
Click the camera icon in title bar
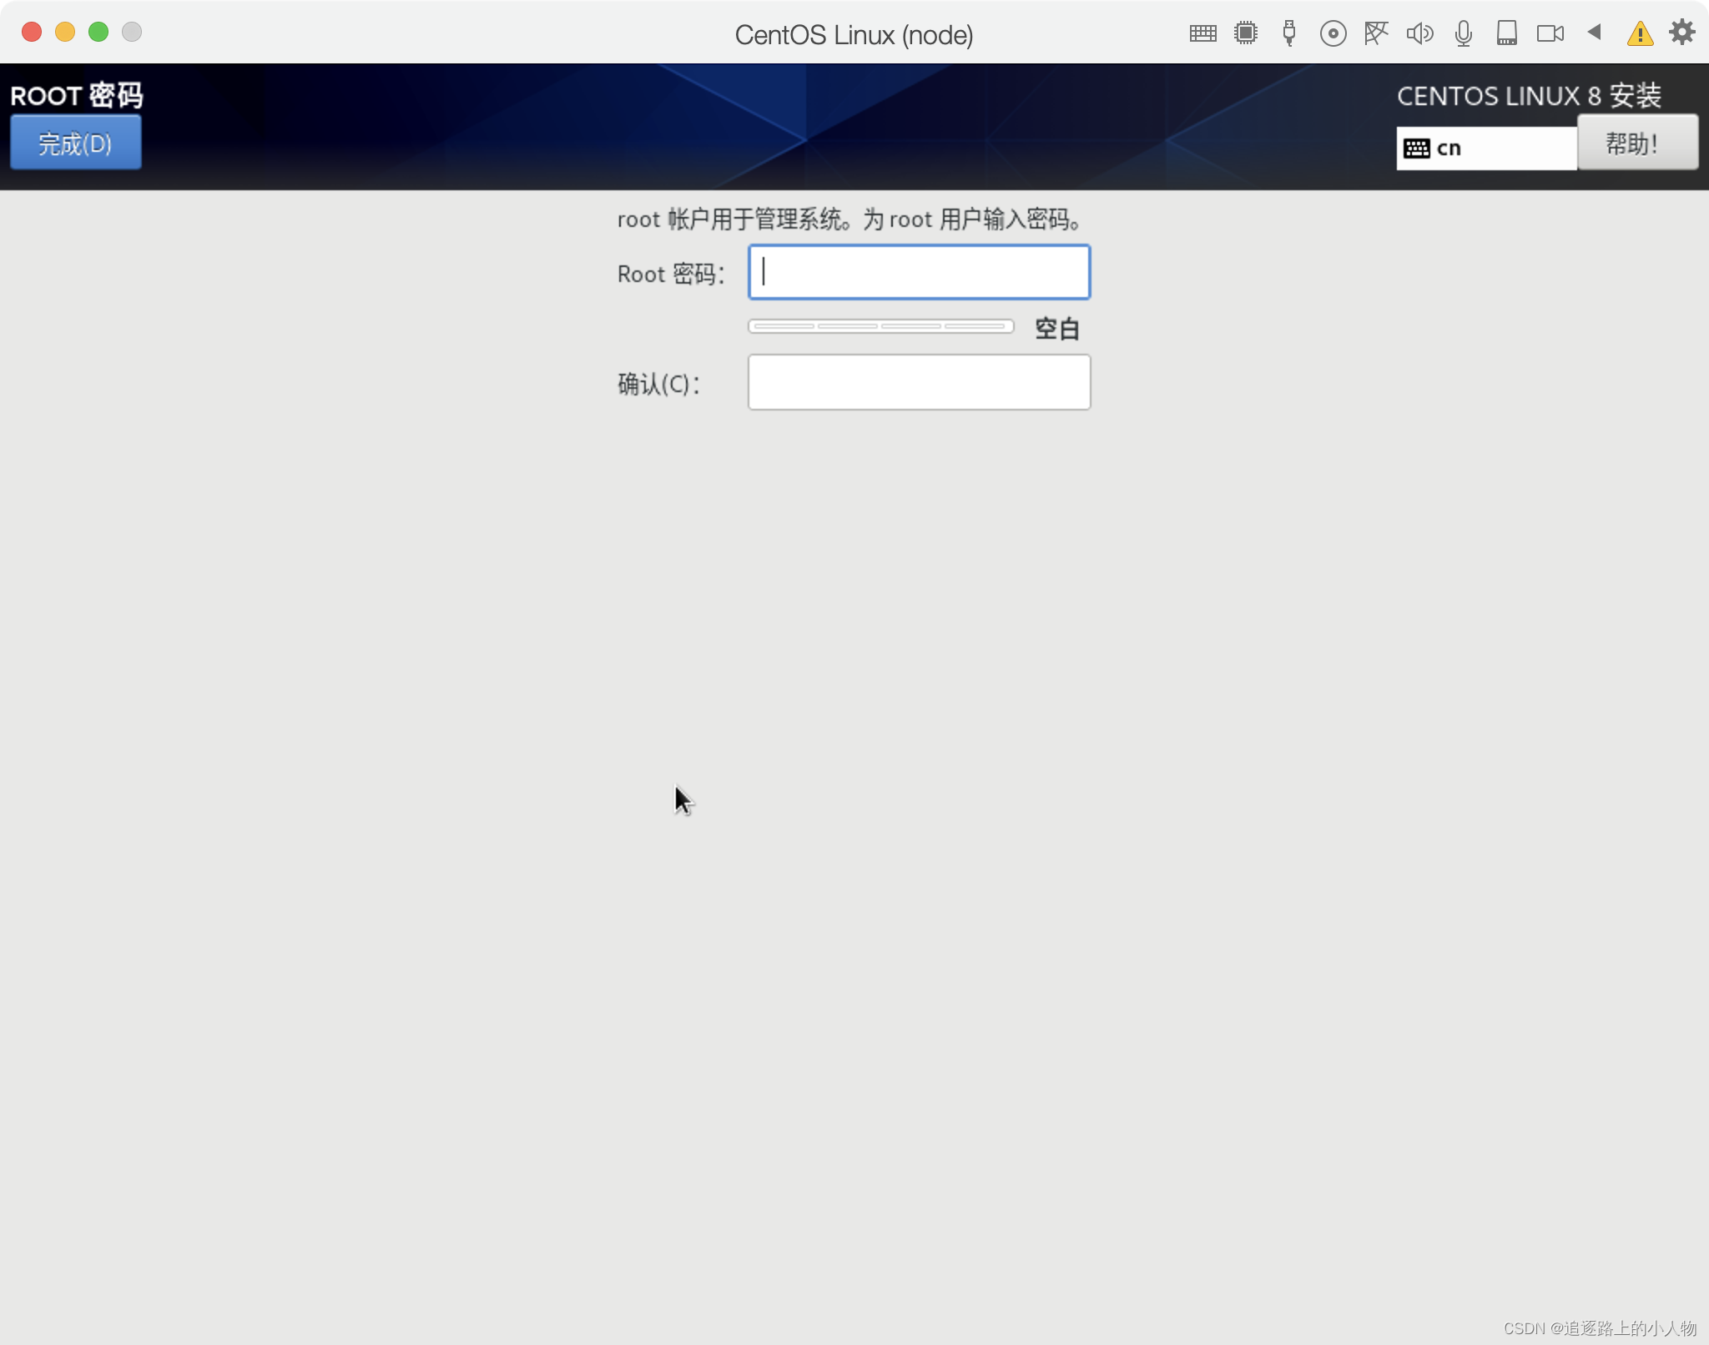1550,33
